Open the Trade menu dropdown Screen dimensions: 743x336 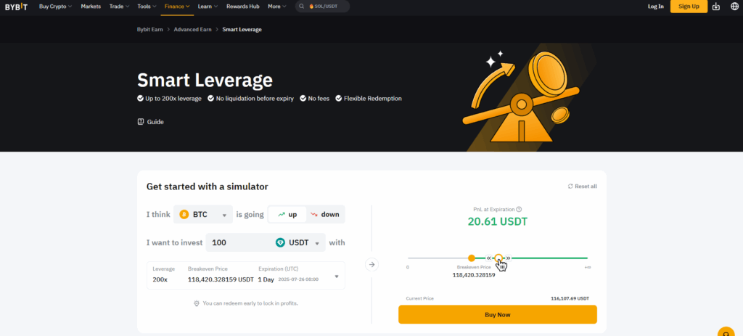(119, 7)
